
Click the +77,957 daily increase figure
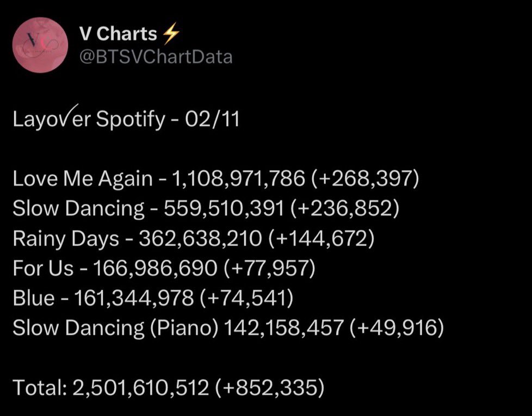click(x=269, y=268)
